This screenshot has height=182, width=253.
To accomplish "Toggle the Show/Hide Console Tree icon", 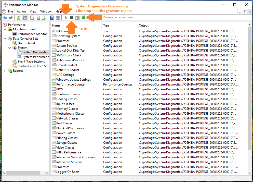I will click(x=24, y=18).
